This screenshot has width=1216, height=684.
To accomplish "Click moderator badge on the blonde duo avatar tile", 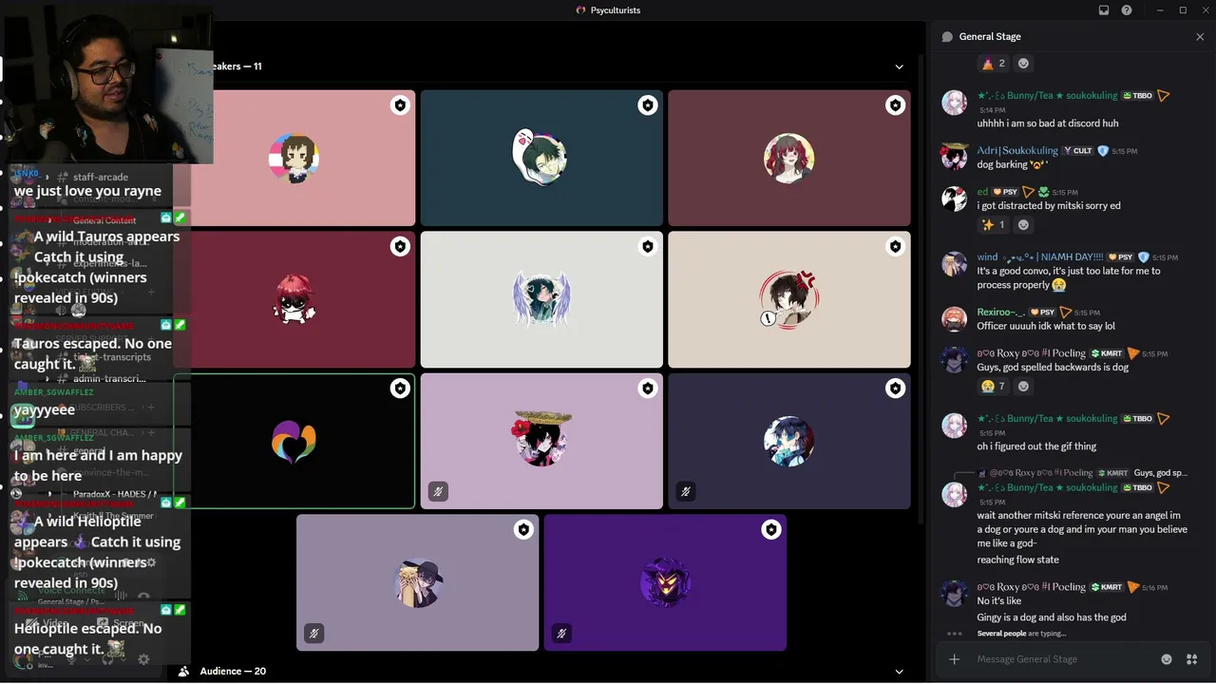I will 523,530.
